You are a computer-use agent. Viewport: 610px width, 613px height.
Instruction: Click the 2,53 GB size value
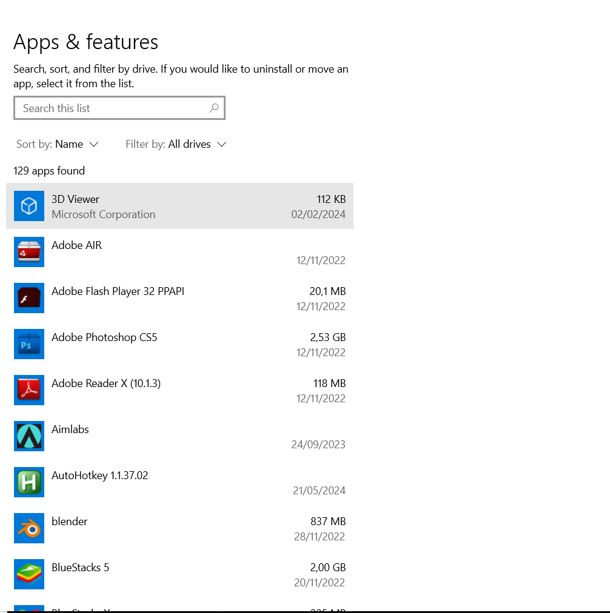tap(328, 337)
